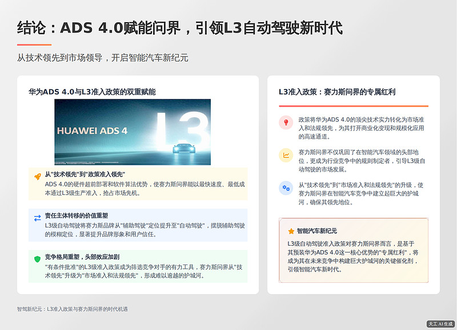Click the orange star icon
The height and width of the screenshot is (330, 457).
pyautogui.click(x=291, y=231)
